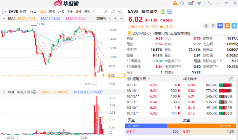Viewport: 238px width, 140px height.
Task: Click the blue 38.10% 买盘 bar
Action: coord(146,126)
